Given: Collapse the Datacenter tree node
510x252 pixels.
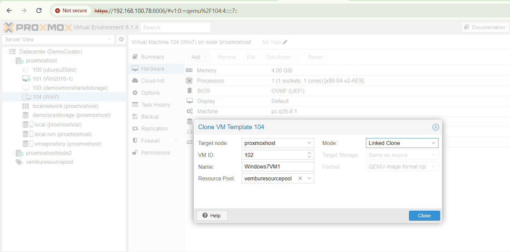Looking at the screenshot, I should click(6, 52).
